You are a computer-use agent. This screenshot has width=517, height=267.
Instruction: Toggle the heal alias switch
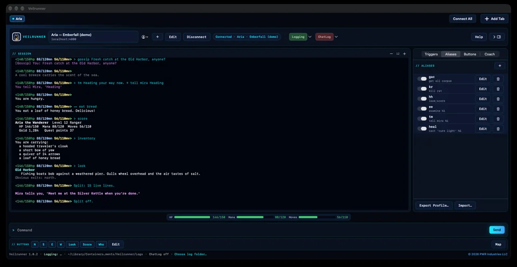point(422,128)
